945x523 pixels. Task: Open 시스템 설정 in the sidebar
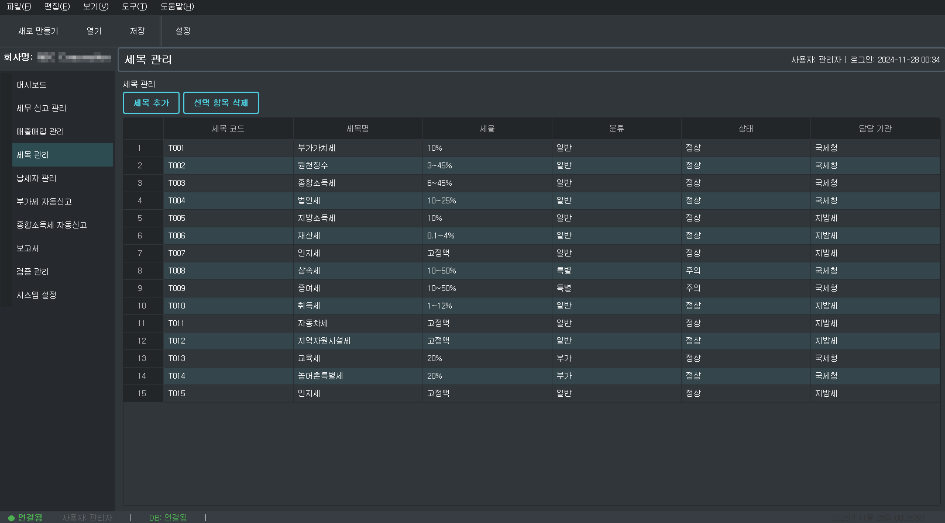(36, 295)
